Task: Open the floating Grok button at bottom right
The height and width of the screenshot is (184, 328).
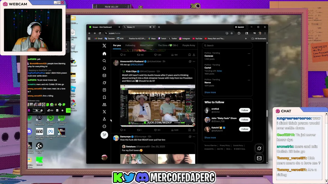Action: [x=259, y=148]
